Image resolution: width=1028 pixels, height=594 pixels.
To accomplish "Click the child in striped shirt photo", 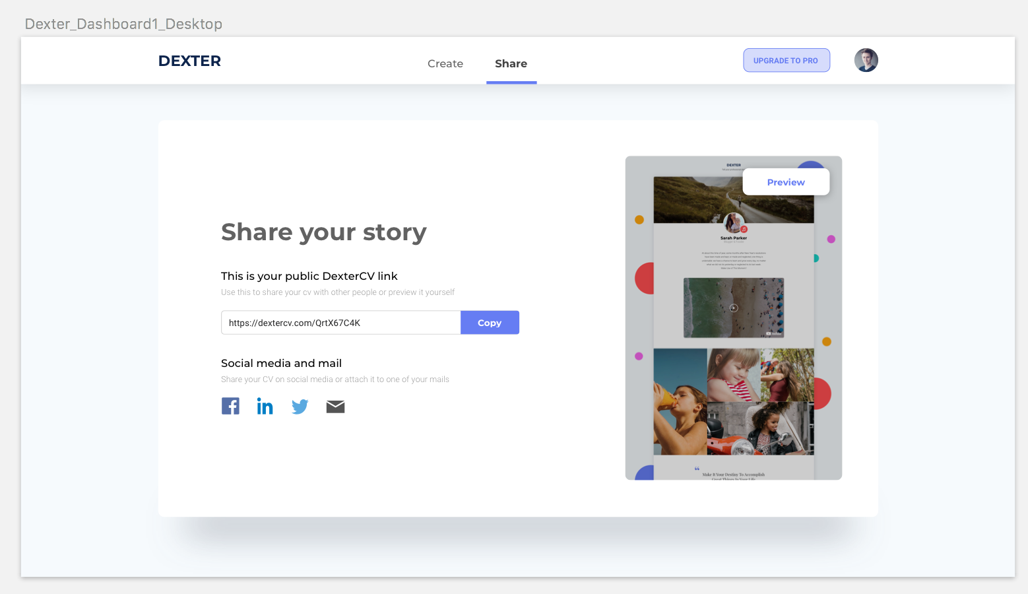I will tap(734, 375).
